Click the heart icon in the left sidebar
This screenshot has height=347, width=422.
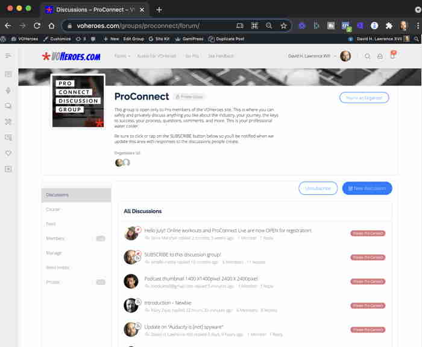(8, 153)
